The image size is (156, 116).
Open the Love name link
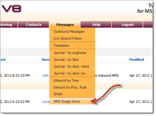pyautogui.click(x=46, y=102)
